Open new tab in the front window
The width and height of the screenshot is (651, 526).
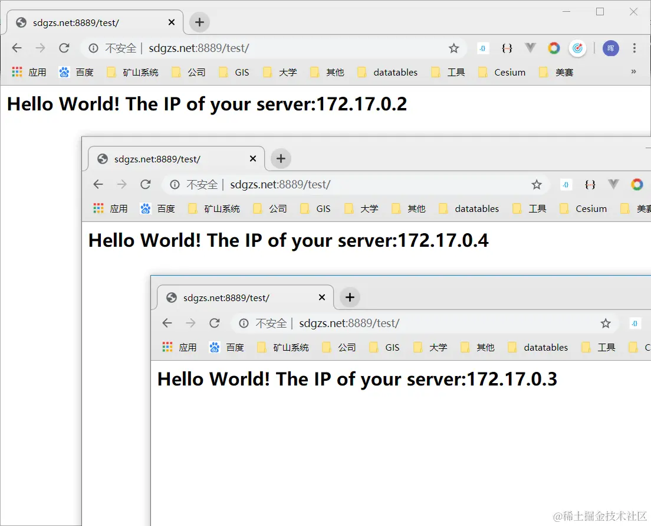pos(350,297)
